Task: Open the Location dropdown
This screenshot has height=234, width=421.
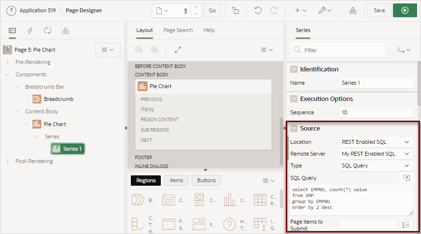Action: pos(376,142)
